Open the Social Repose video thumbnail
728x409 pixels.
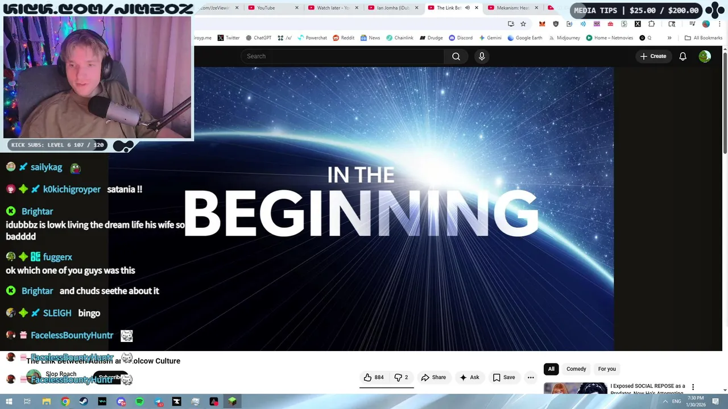point(575,388)
